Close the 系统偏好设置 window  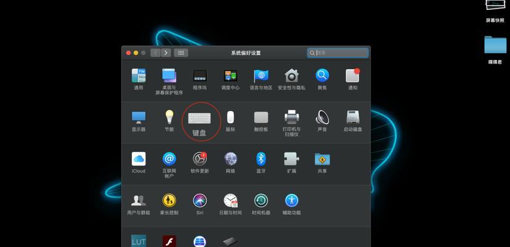128,53
